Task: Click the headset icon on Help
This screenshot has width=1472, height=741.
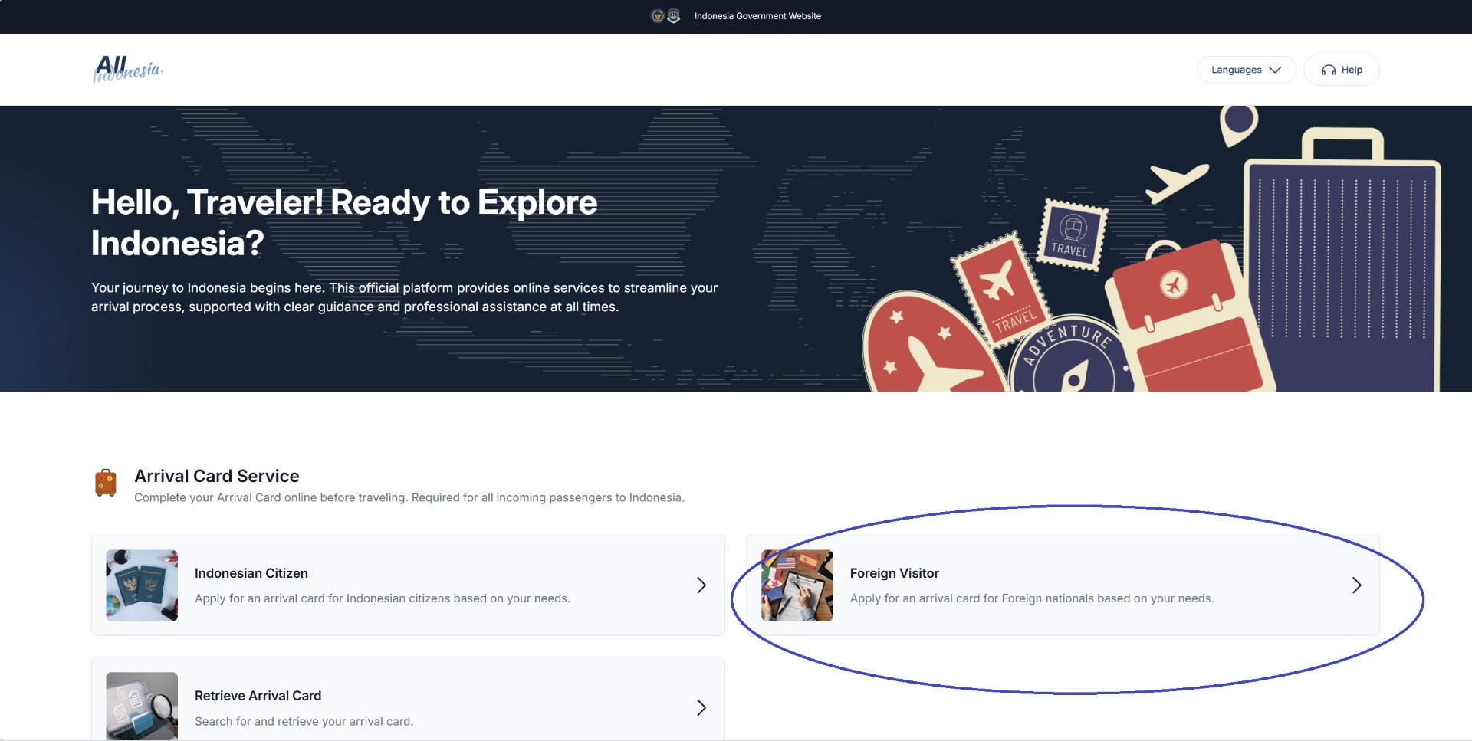Action: (x=1329, y=70)
